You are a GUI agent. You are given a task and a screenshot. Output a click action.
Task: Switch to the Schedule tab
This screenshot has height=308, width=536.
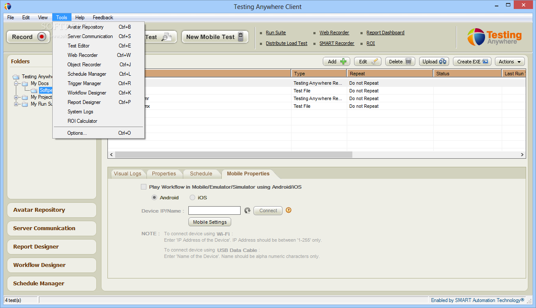[201, 174]
